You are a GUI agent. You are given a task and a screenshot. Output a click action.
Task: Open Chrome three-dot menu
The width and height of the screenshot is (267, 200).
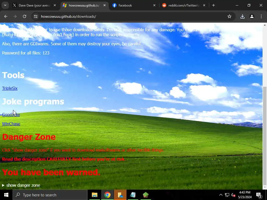pos(261,16)
